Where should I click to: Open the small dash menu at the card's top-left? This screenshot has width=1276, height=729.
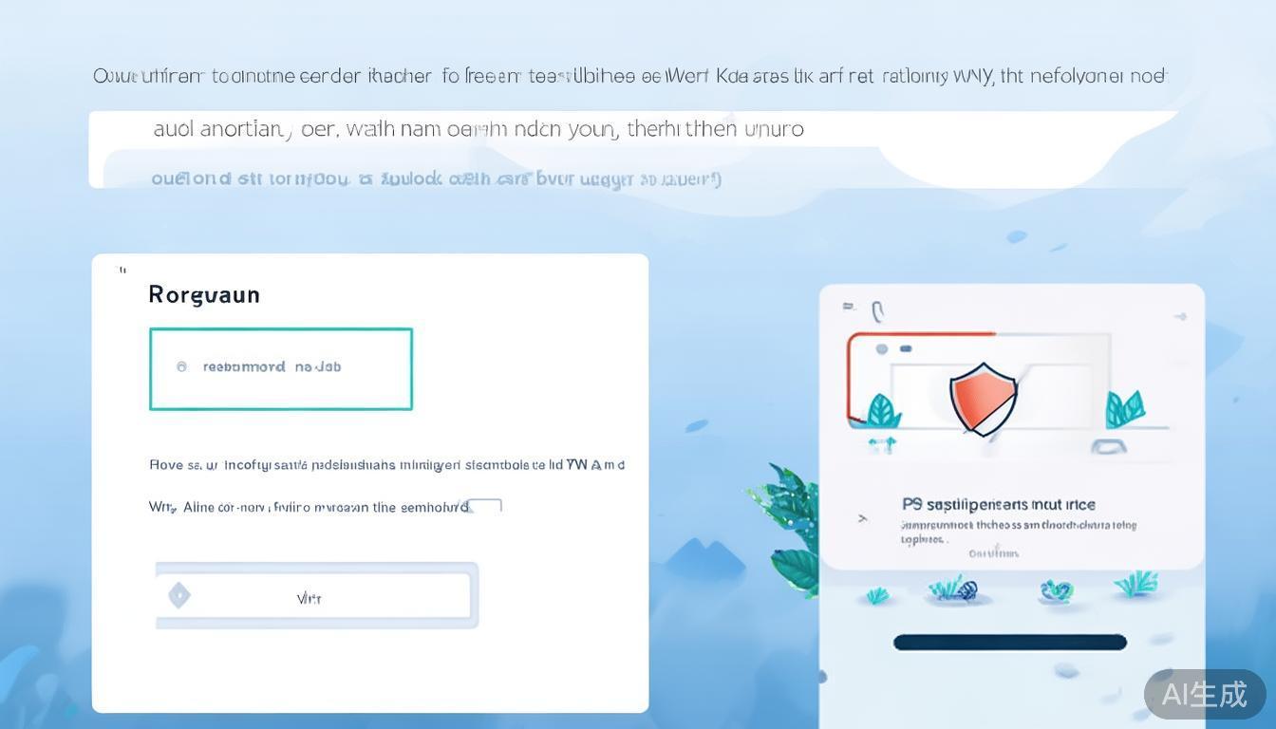tap(848, 307)
